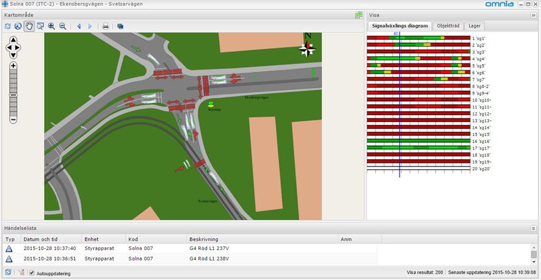
Task: Click label 6 'sg6' in diagram
Action: 479,73
